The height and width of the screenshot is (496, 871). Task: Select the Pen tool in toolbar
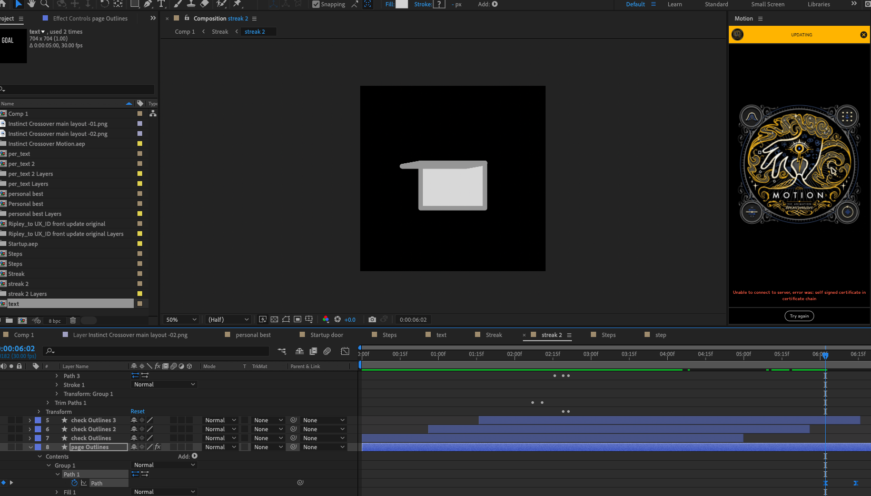pyautogui.click(x=148, y=4)
